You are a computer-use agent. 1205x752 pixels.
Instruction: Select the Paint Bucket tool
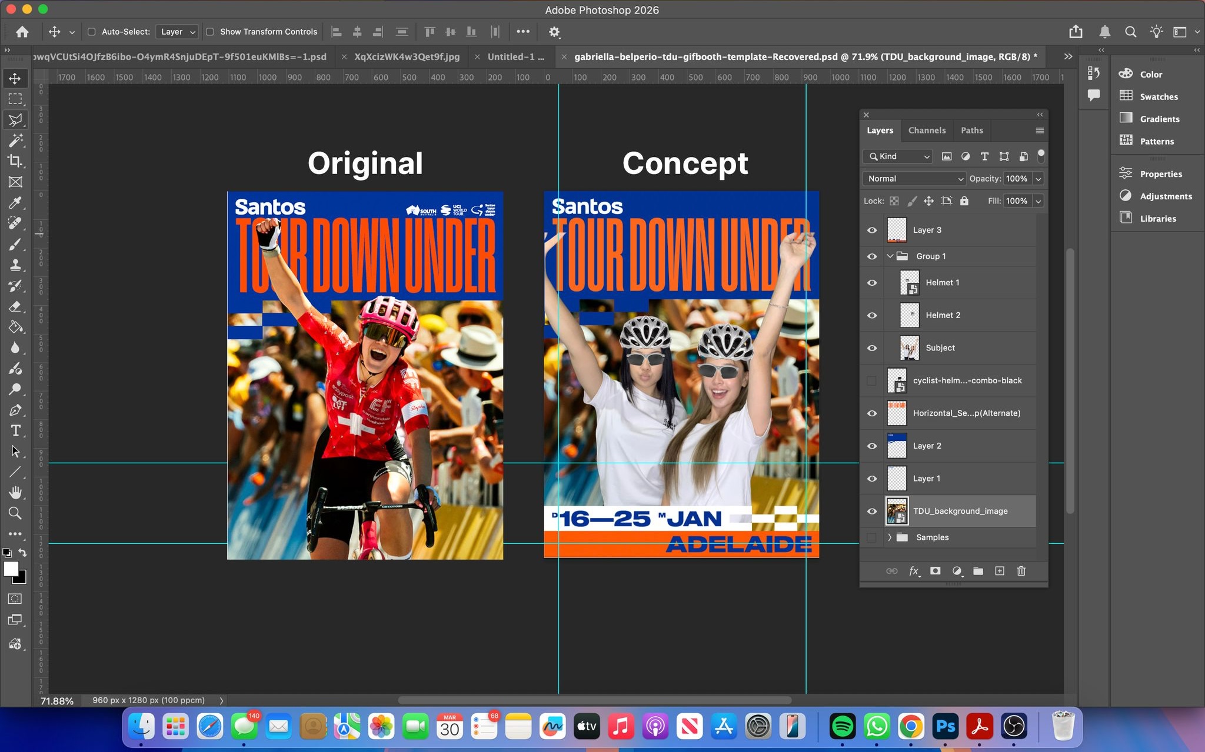(15, 327)
